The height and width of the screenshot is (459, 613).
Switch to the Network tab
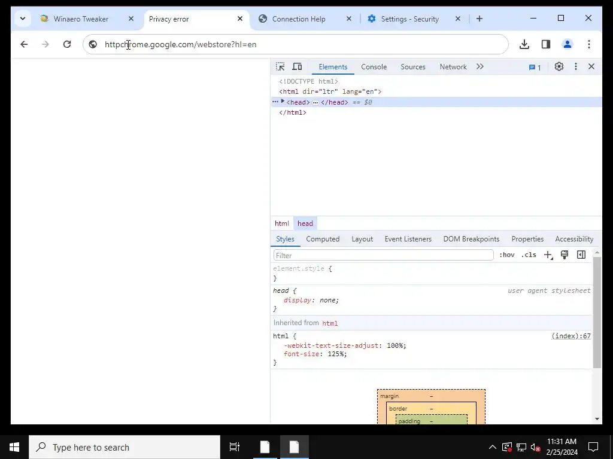453,67
